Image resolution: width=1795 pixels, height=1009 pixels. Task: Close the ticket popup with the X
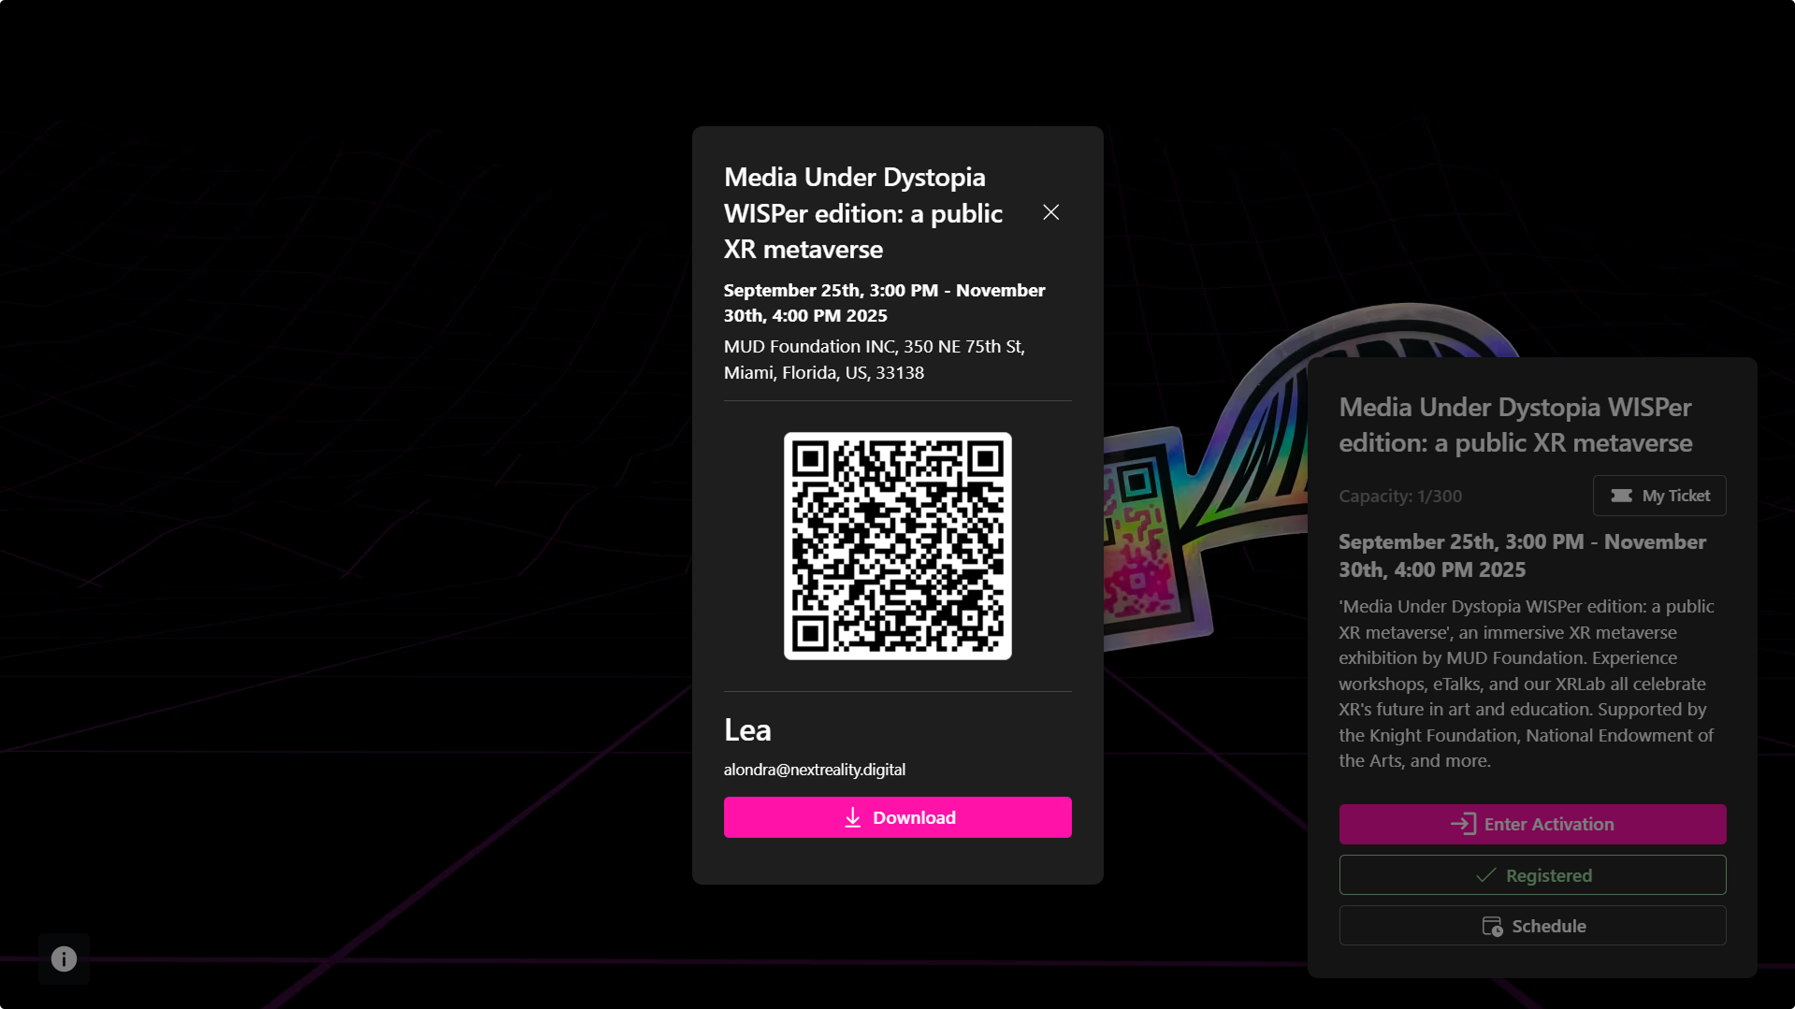point(1050,212)
